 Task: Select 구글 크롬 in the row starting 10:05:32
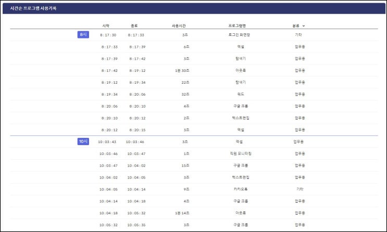point(241,225)
